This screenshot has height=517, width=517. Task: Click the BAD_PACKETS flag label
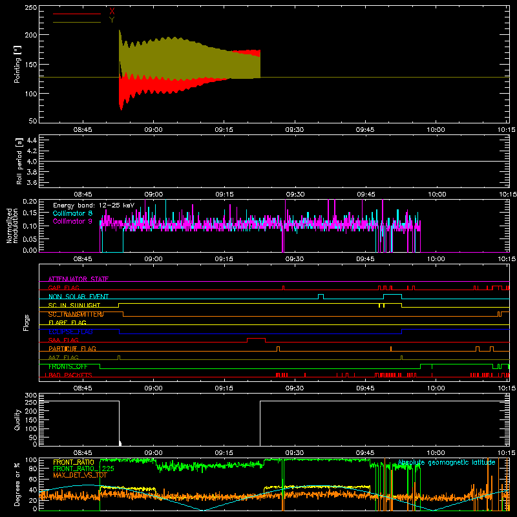70,375
